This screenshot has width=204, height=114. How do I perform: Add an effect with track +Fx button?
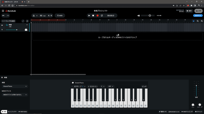(10, 27)
